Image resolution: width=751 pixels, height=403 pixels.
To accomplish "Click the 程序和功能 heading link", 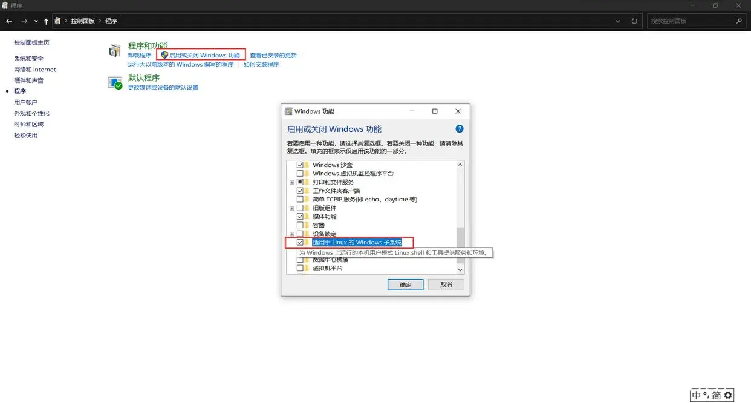I will [148, 45].
